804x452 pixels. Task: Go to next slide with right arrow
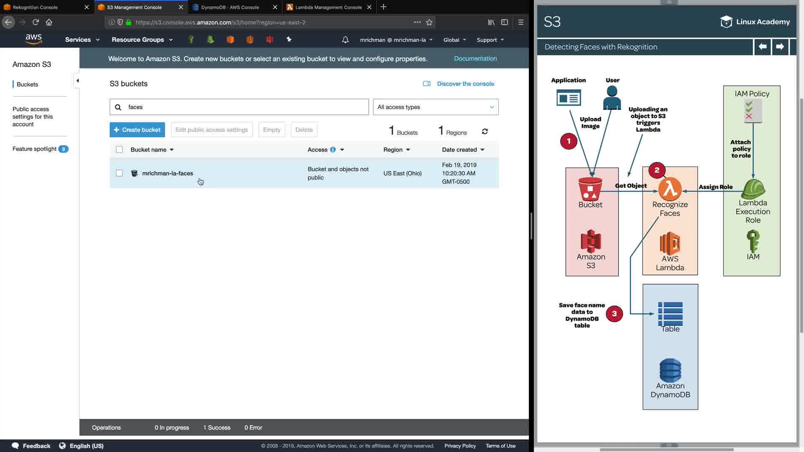click(x=780, y=47)
